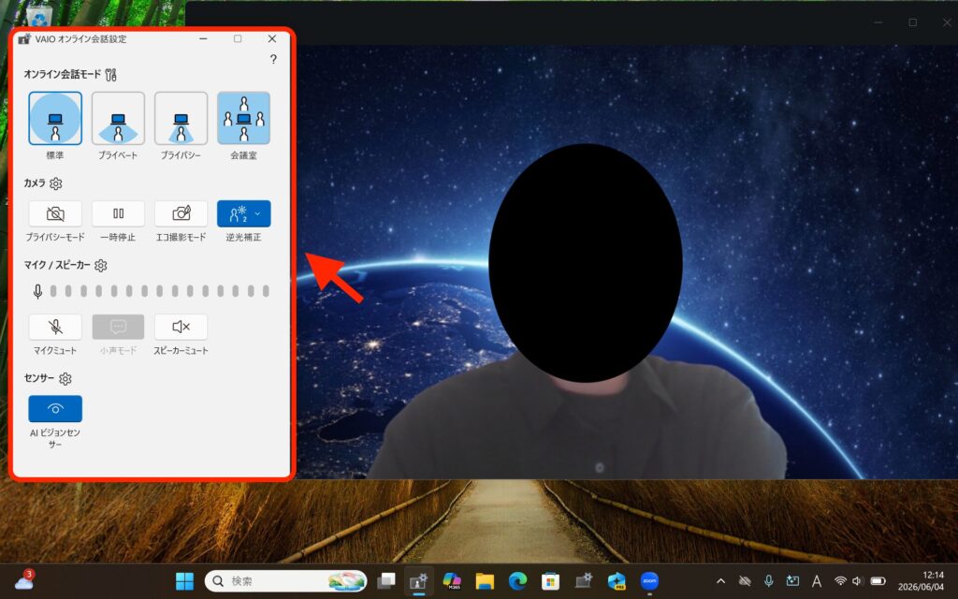Open the カメラ settings gear
This screenshot has width=958, height=599.
click(55, 183)
